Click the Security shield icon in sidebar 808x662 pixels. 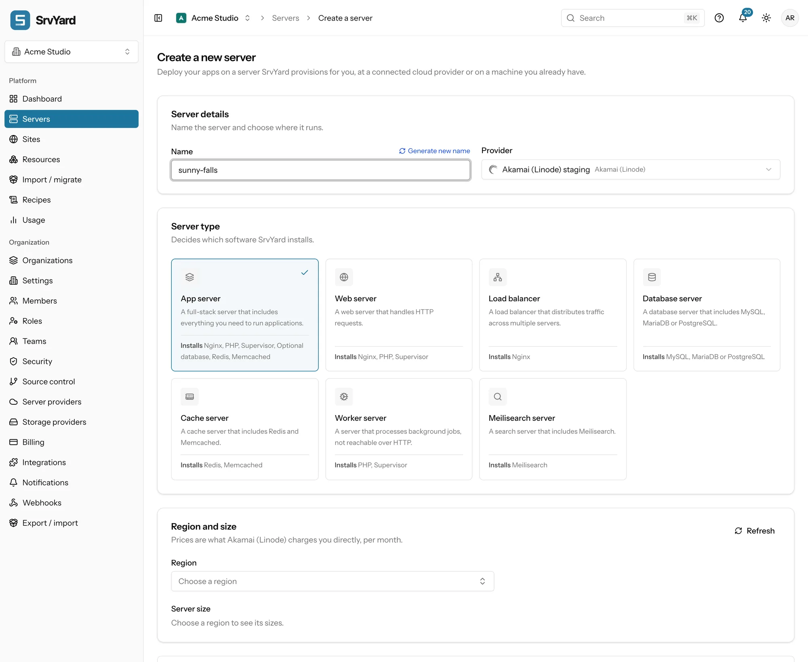(x=14, y=361)
